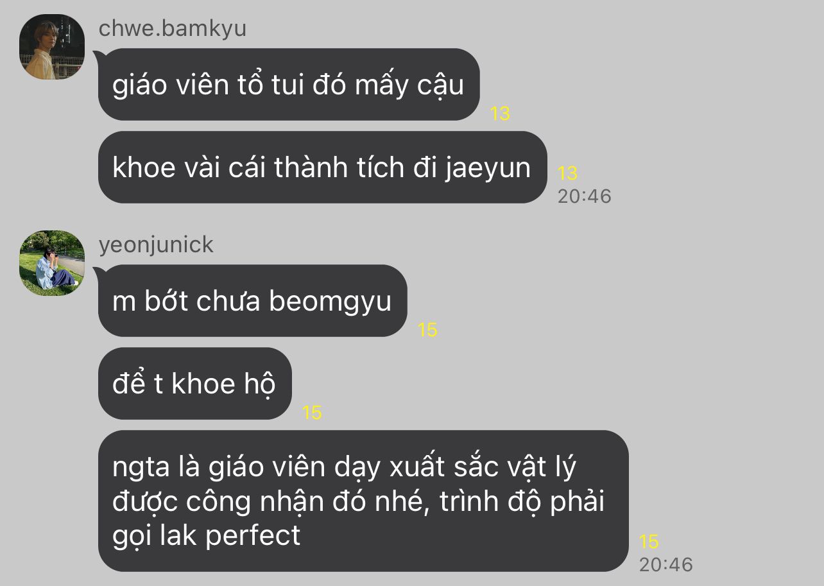The image size is (824, 586).
Task: Click the 20:46 timestamp after yeonjunick's last message
Action: tap(665, 564)
